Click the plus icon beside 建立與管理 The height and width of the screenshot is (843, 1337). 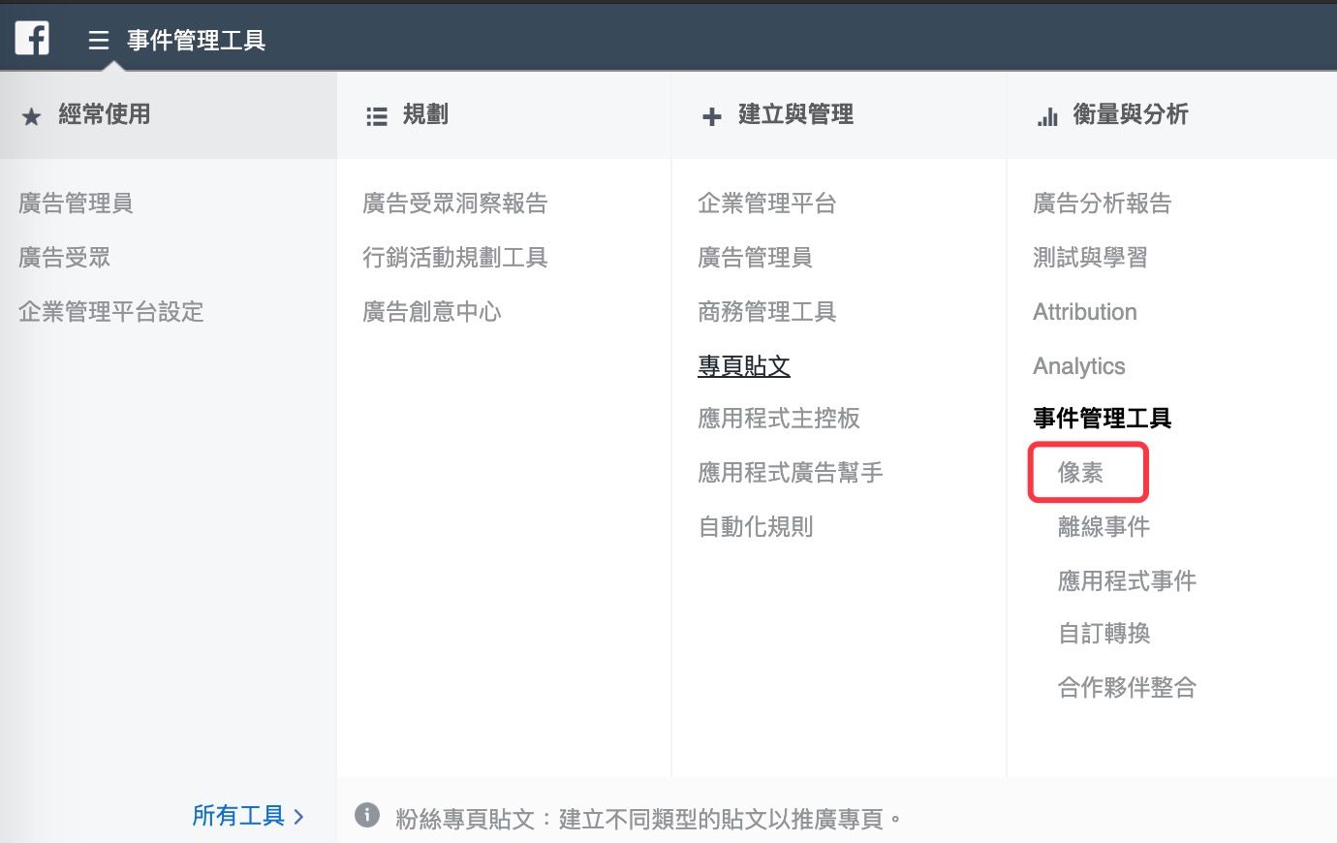[x=712, y=117]
